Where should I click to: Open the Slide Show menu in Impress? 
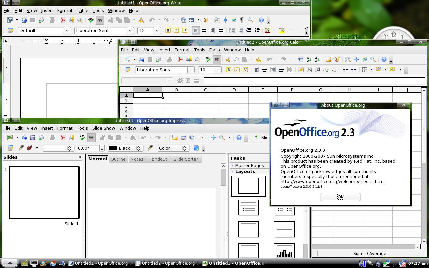[x=104, y=128]
